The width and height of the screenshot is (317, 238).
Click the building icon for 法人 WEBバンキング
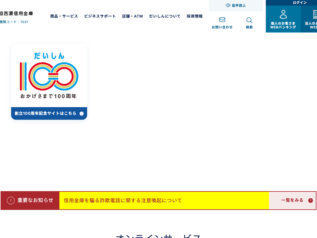tap(314, 14)
